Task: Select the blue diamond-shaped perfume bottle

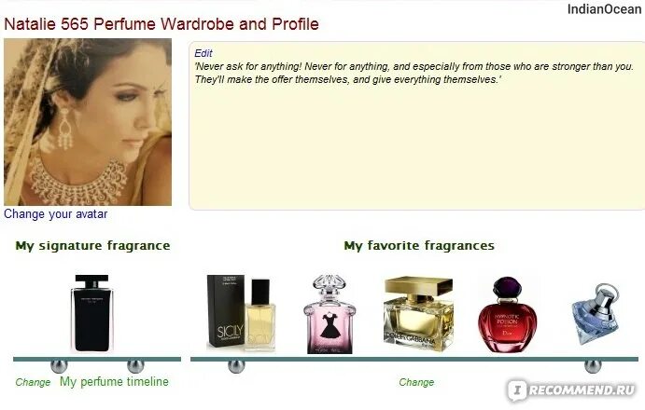Action: (x=596, y=314)
